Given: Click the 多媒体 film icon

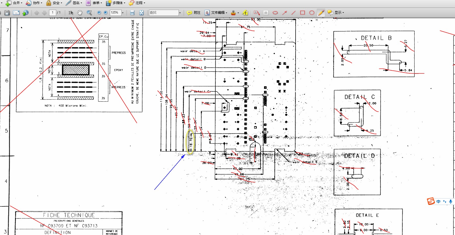Looking at the screenshot, I should pos(108,3).
